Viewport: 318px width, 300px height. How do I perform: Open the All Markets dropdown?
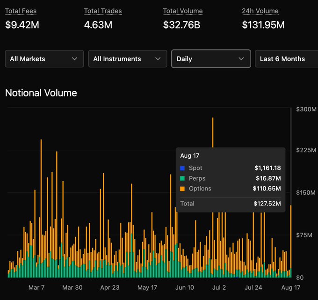(44, 59)
